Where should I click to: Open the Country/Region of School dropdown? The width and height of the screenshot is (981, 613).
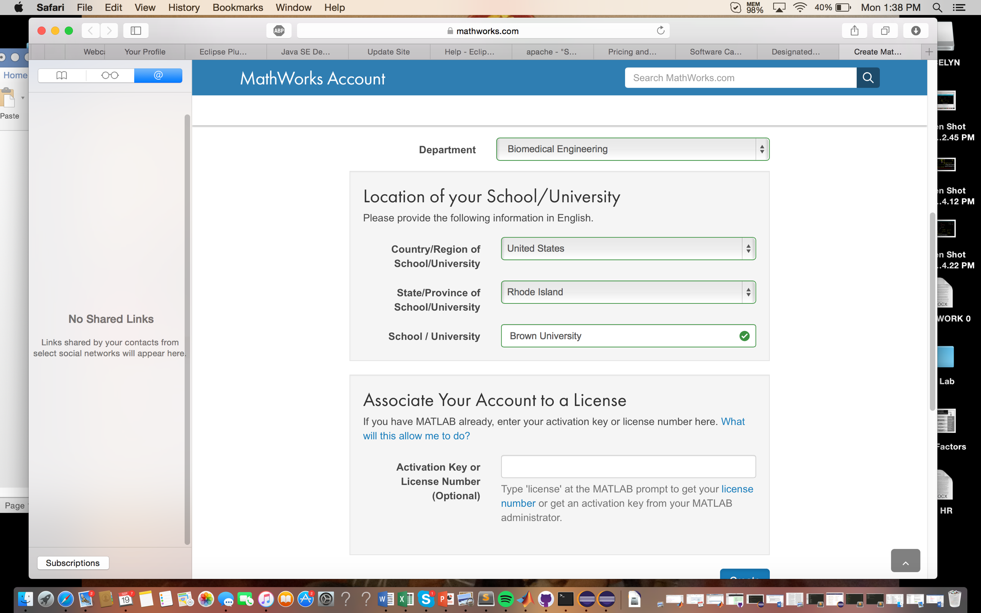click(628, 249)
